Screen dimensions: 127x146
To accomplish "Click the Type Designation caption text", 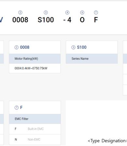I will (x=107, y=141).
